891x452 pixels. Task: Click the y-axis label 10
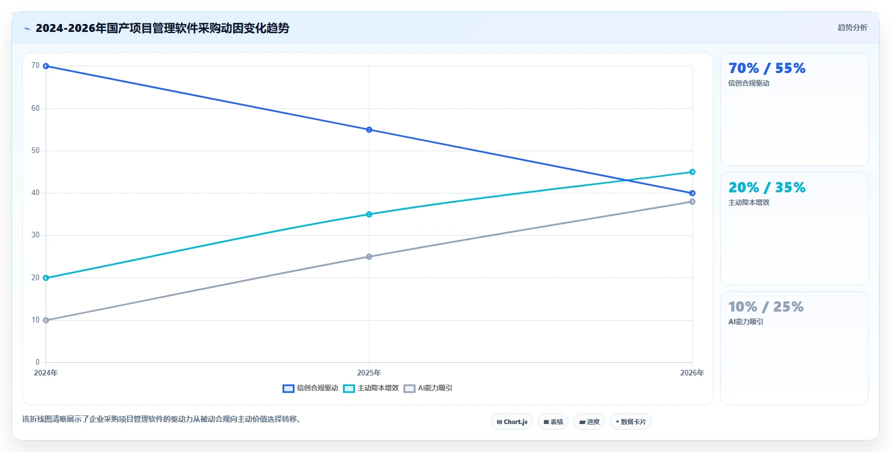click(x=35, y=320)
